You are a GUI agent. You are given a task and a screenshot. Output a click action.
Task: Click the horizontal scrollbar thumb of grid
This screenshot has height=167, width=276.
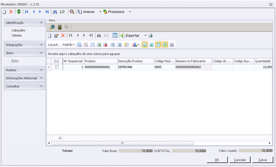[x=122, y=143]
